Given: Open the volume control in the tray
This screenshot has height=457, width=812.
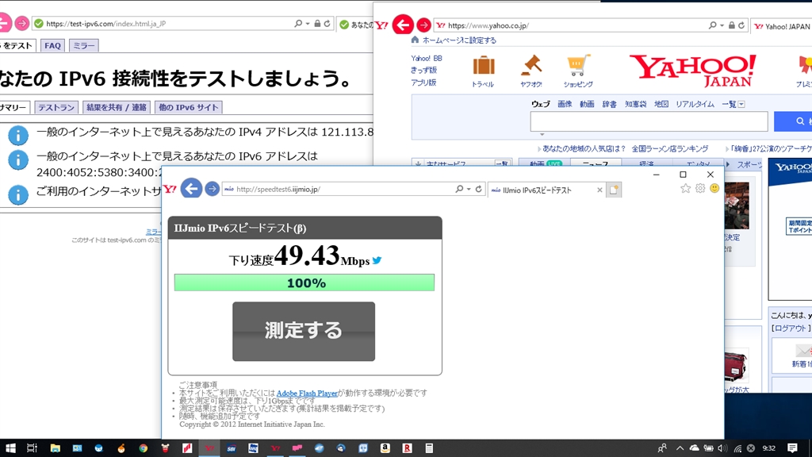Looking at the screenshot, I should 722,448.
